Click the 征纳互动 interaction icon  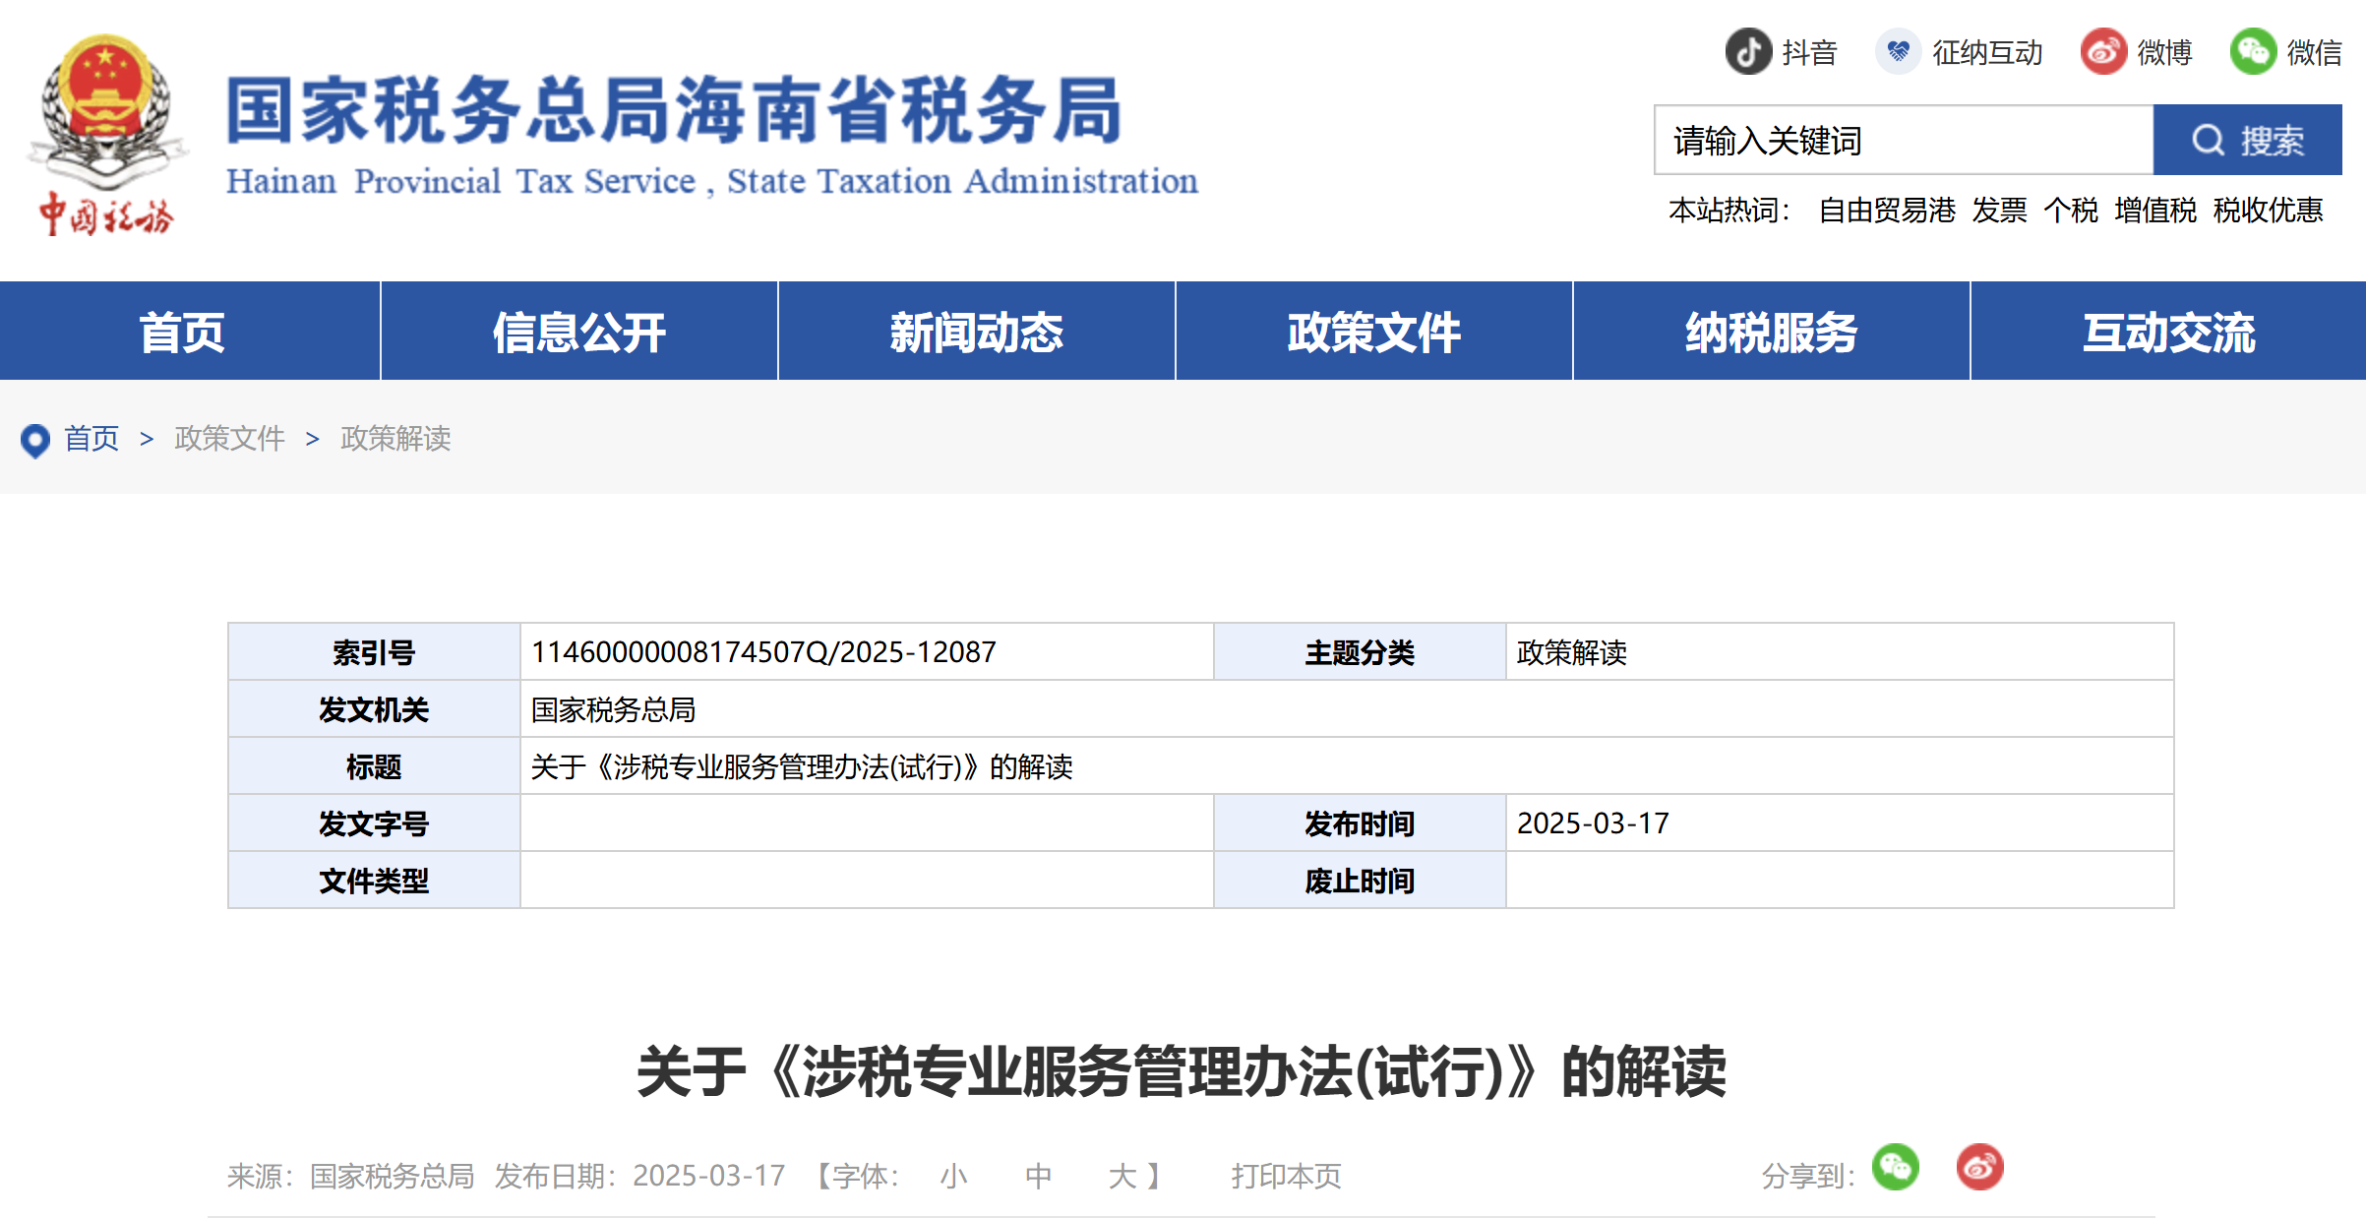coord(1899,52)
